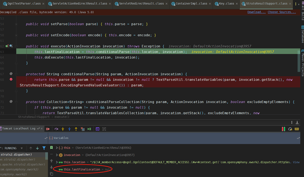Click the Show Execution Point icon
Screen dimensions: 304x177
(x=48, y=129)
